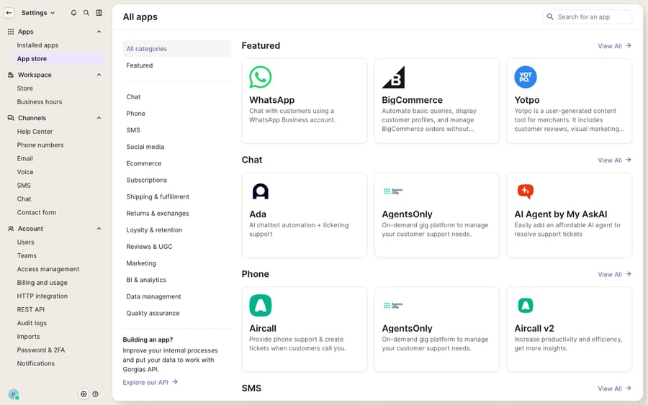Toggle the sidebar panel layout icon
The image size is (648, 405).
coord(99,13)
